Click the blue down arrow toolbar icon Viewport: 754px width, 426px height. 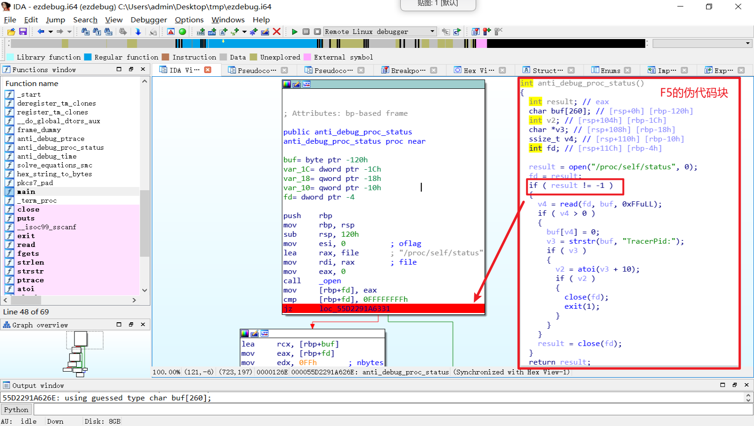[x=138, y=32]
